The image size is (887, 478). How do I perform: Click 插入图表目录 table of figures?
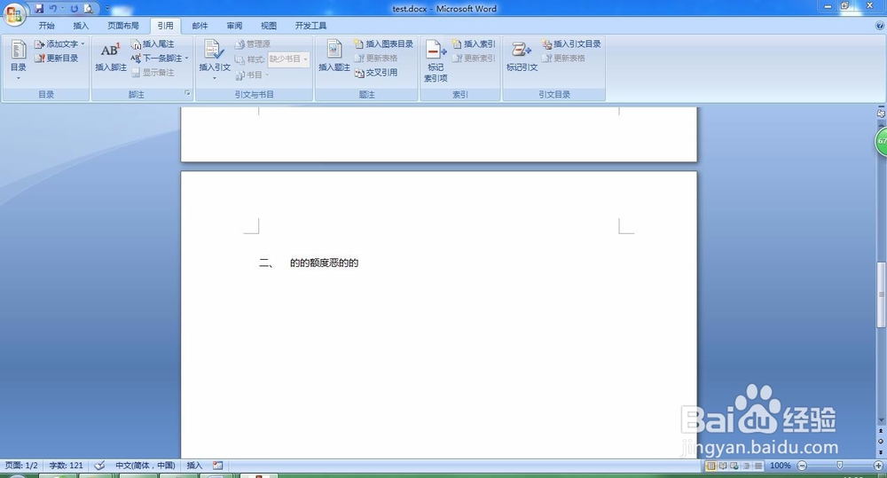click(383, 43)
